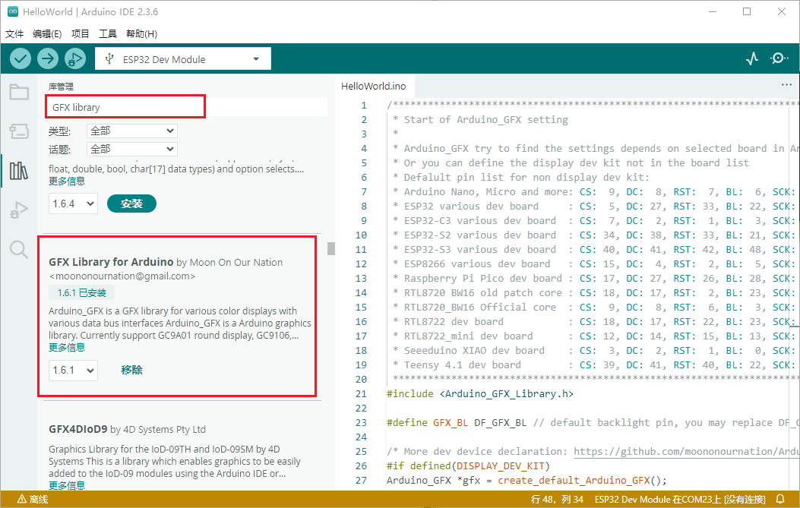Click line number 27 in the gutter
The height and width of the screenshot is (508, 800).
(361, 480)
